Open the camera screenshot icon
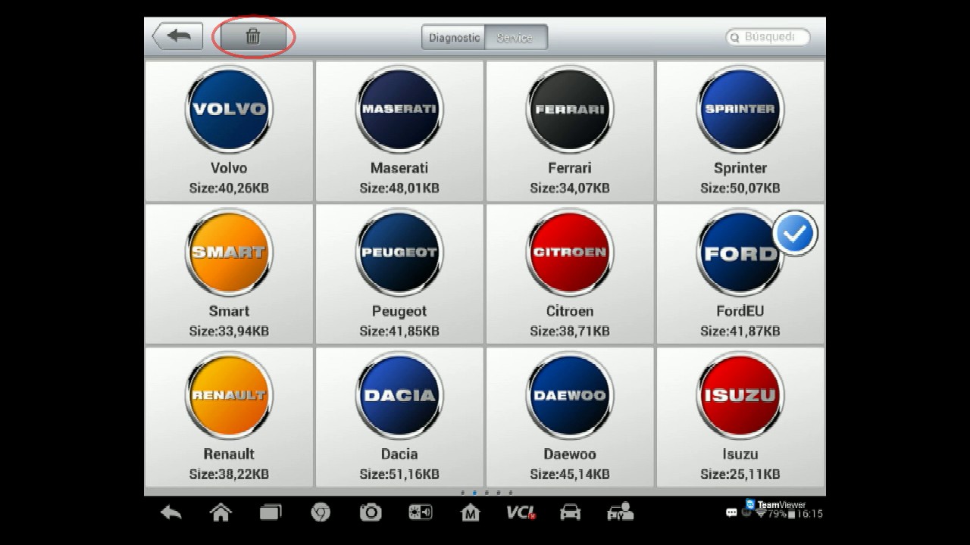Screen dimensions: 970x545 tap(371, 512)
